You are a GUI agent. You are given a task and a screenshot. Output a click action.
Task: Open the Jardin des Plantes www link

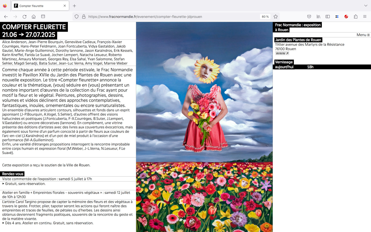[282, 53]
